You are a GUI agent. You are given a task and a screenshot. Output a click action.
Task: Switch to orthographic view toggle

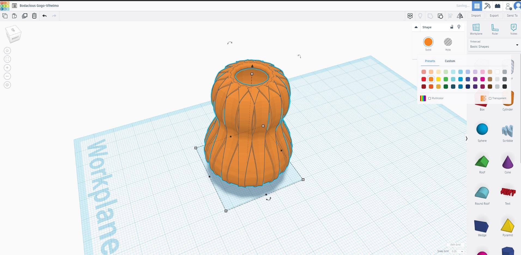[7, 85]
